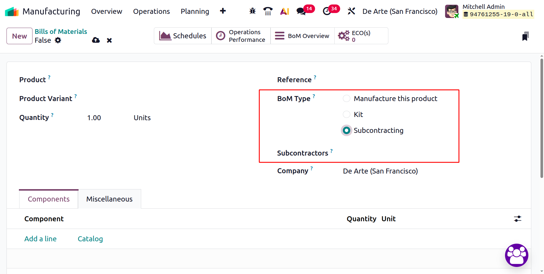544x274 pixels.
Task: Discard changes with the X icon
Action: pos(109,40)
